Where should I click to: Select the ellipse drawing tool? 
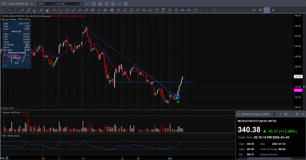tap(54, 10)
